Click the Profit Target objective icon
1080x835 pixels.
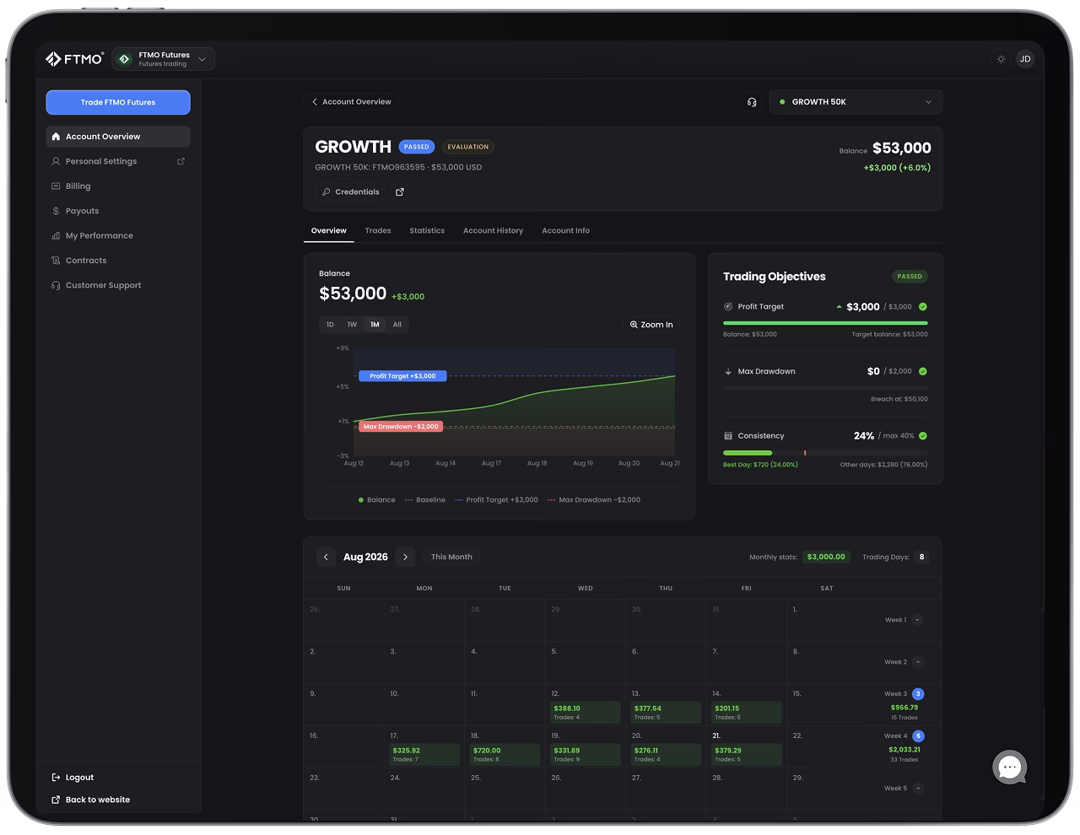point(728,307)
